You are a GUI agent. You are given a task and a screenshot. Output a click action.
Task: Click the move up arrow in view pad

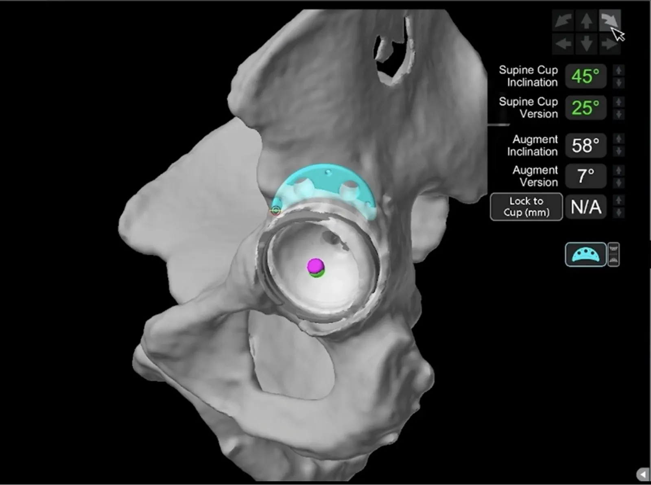pyautogui.click(x=586, y=20)
